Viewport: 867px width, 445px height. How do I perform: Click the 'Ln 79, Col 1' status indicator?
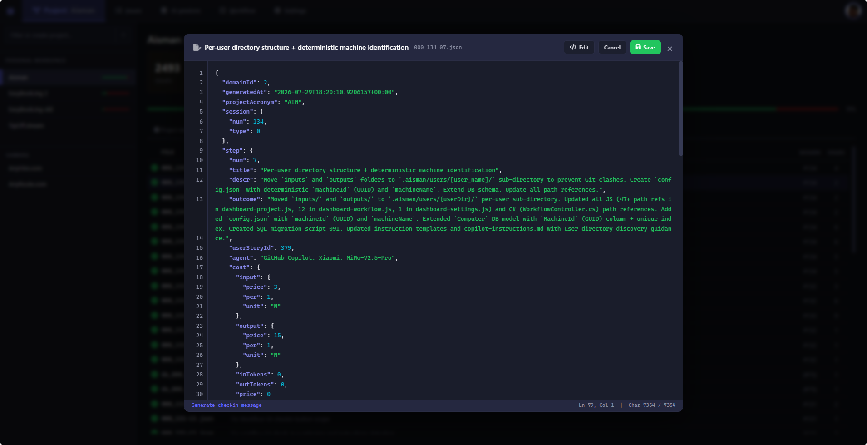596,405
